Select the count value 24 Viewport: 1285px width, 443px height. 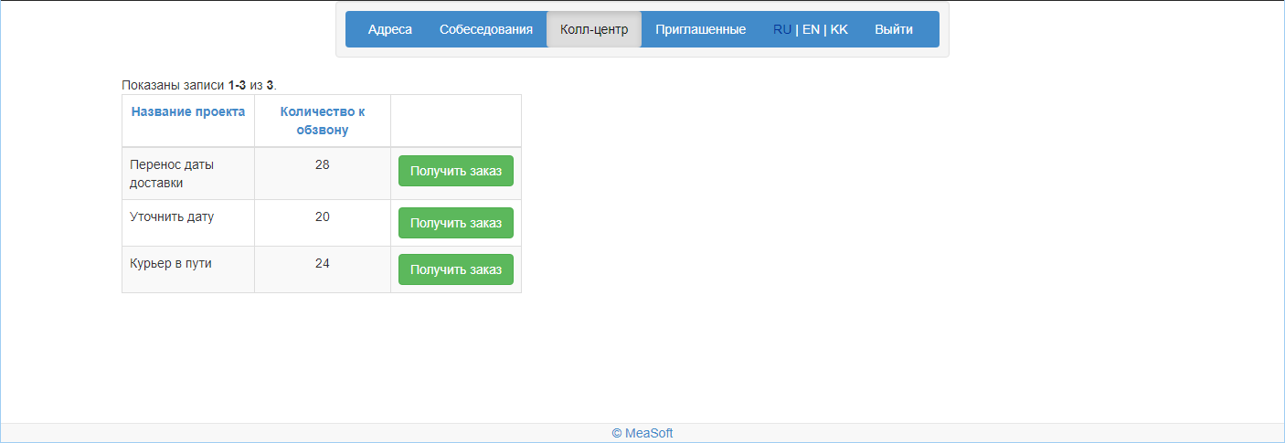322,263
